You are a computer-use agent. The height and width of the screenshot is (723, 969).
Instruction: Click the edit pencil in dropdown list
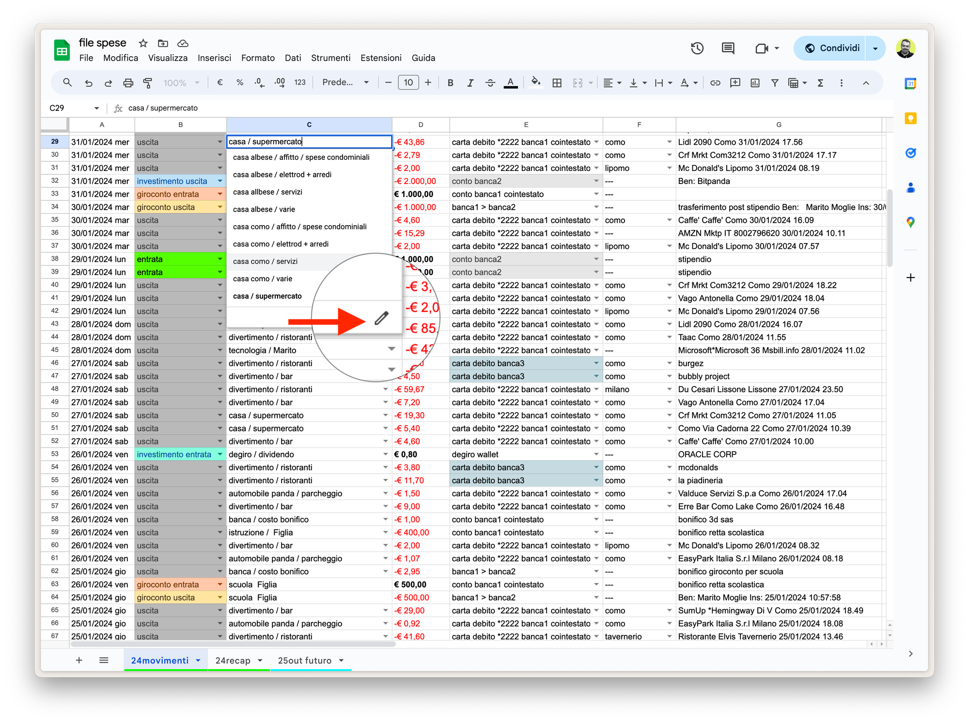click(x=381, y=318)
